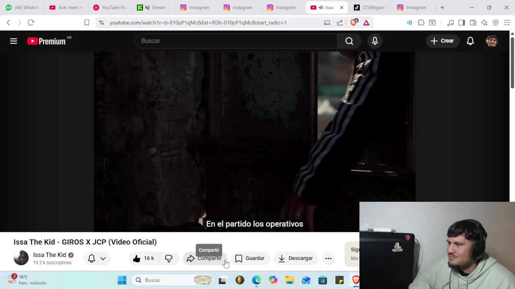
Task: Switch to the YouTube Music tab
Action: [109, 7]
